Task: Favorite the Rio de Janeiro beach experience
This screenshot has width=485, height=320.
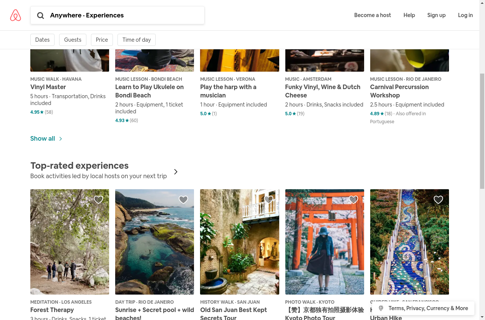Action: point(183,200)
